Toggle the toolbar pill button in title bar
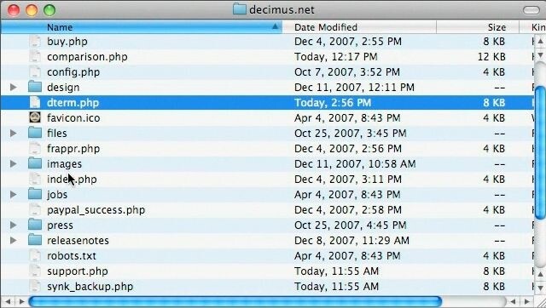 pos(531,9)
